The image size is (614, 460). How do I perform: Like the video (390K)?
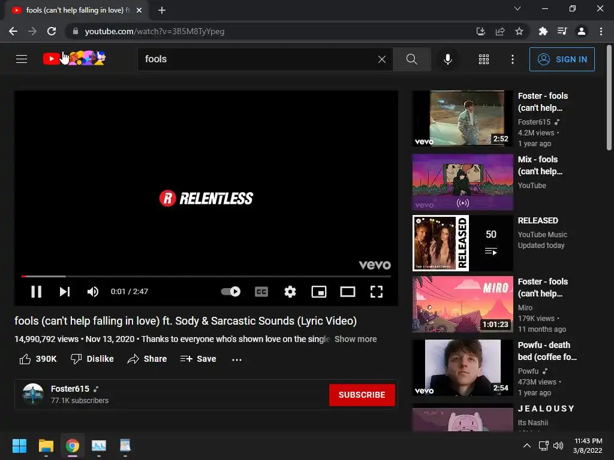[x=38, y=359]
